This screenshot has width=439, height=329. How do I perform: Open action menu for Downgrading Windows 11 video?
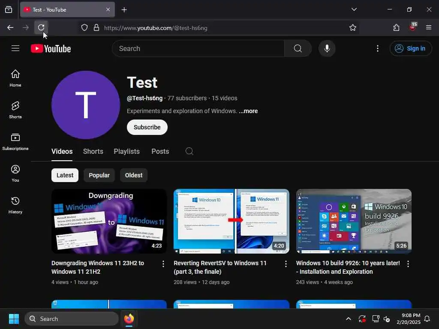[x=163, y=263]
